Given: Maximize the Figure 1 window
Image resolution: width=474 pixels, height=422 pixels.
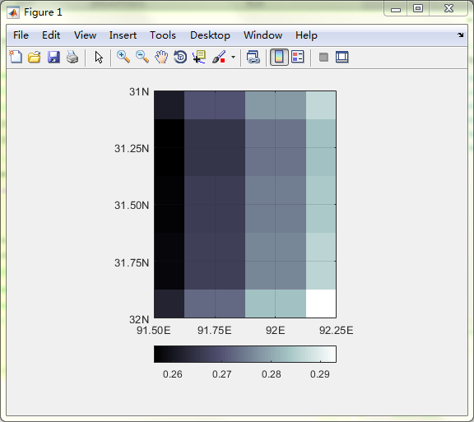Looking at the screenshot, I should tap(418, 8).
